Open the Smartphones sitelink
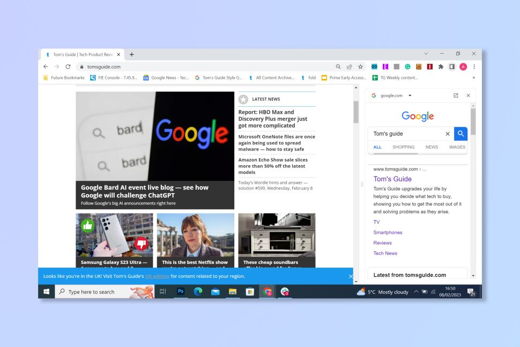The width and height of the screenshot is (520, 347). [x=388, y=233]
